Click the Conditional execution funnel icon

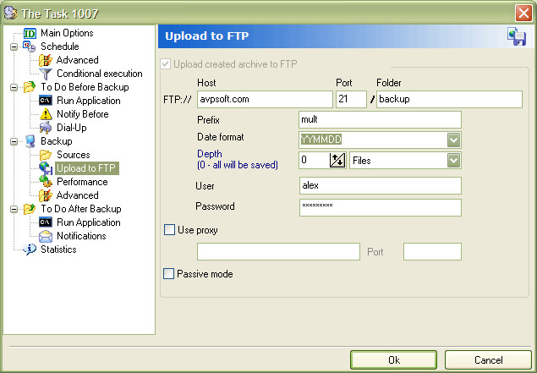click(x=46, y=74)
